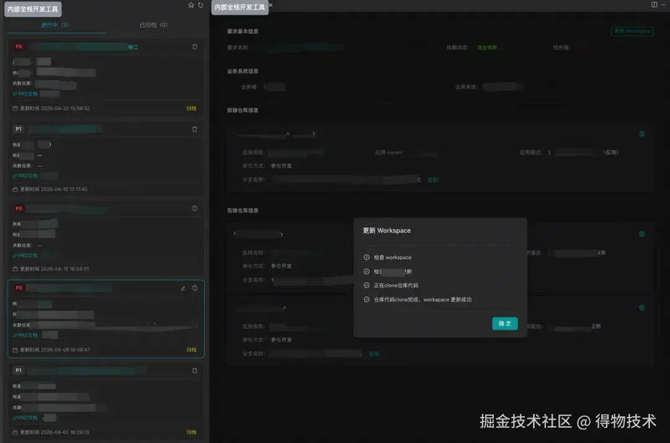The image size is (670, 443).
Task: Click the 需求基本信息 section heading
Action: 243,31
